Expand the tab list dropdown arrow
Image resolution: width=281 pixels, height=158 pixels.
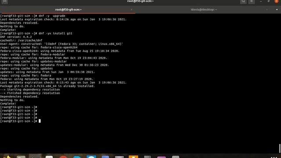pyautogui.click(x=277, y=10)
